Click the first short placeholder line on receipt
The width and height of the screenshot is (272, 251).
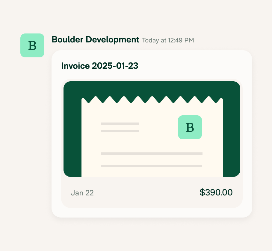pyautogui.click(x=120, y=124)
